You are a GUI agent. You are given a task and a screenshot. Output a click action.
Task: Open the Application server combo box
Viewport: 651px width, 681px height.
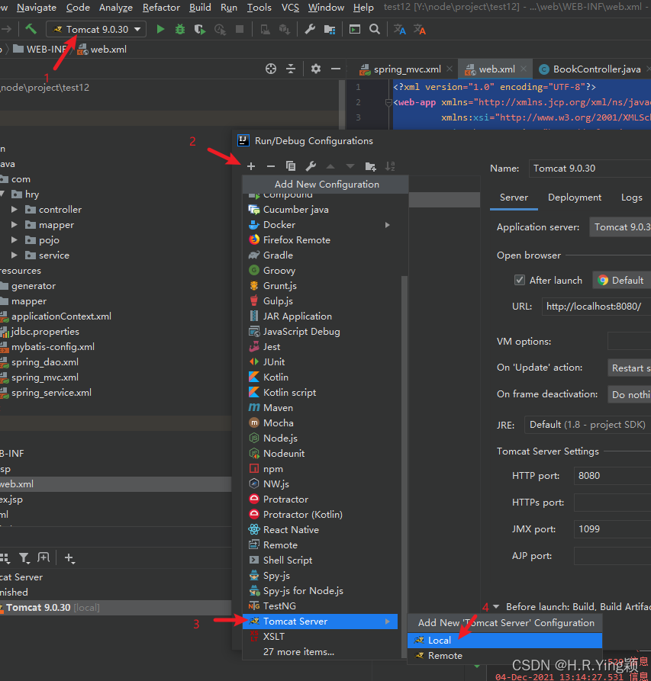click(620, 227)
